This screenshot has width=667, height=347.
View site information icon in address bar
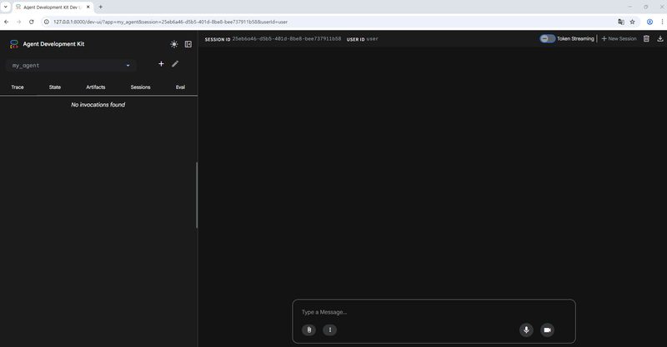coord(47,22)
